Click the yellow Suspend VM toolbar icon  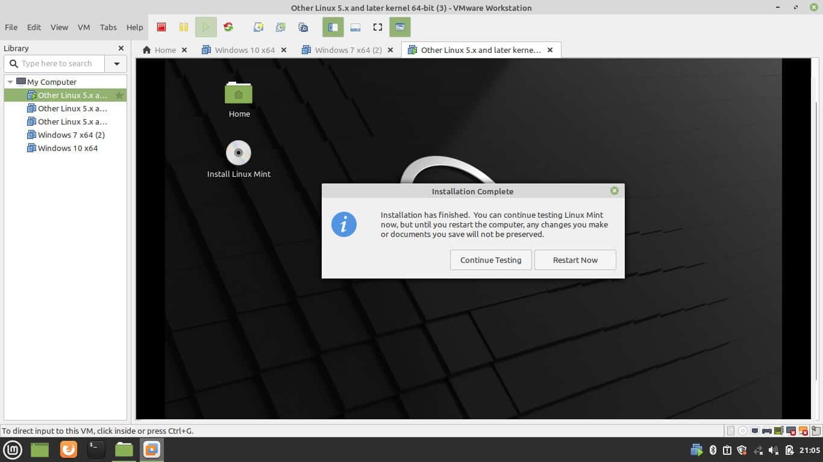(x=184, y=27)
